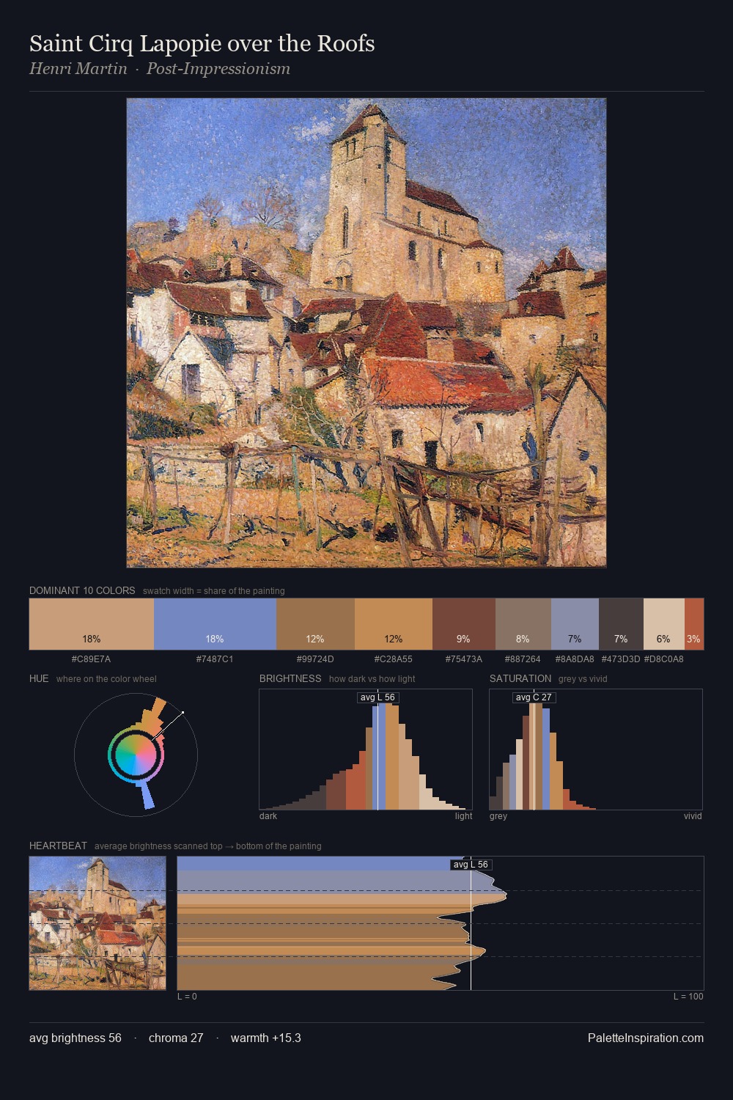Click the 'light' axis label

tap(463, 816)
